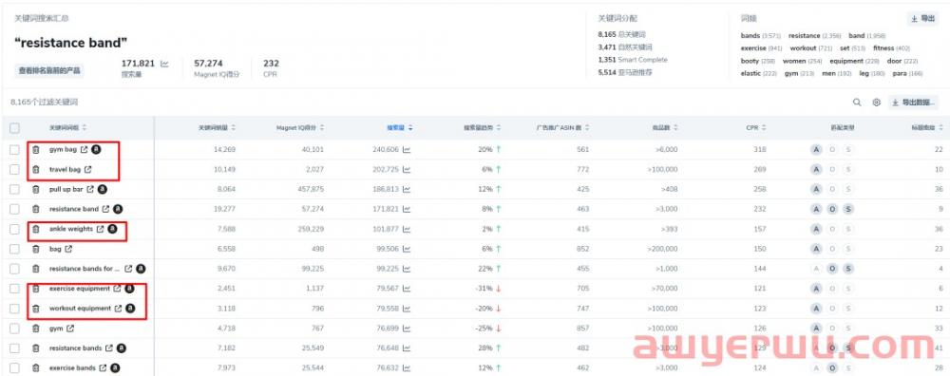Select the workout equipment row checkbox

coord(14,309)
